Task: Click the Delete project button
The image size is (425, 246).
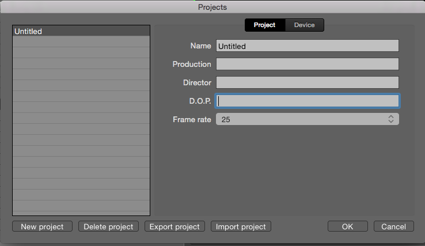Action: [108, 226]
